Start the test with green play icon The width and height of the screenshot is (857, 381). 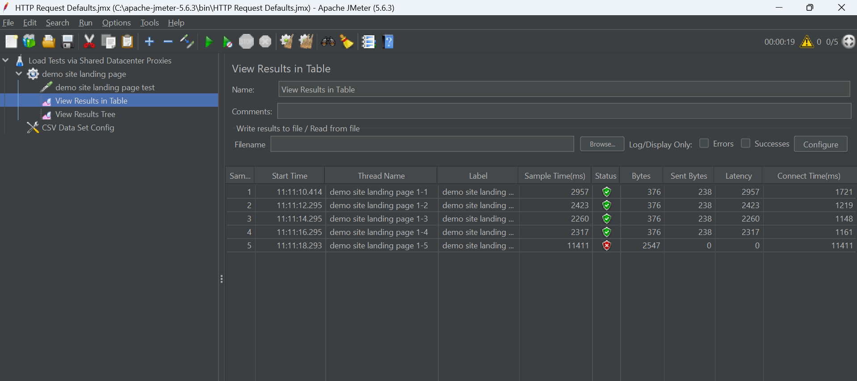(209, 42)
